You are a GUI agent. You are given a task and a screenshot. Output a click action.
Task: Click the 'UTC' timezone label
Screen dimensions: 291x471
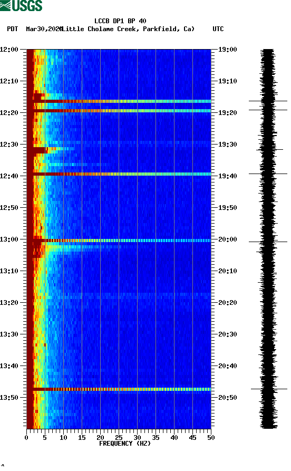pyautogui.click(x=218, y=29)
